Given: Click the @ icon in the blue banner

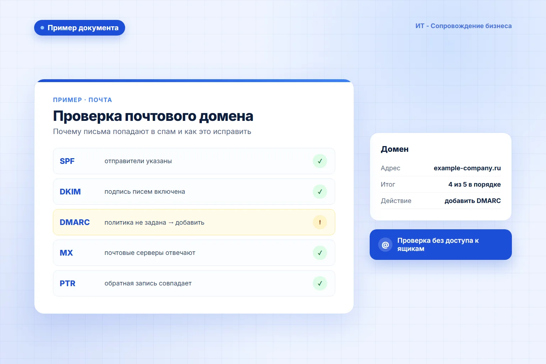Looking at the screenshot, I should [x=385, y=245].
